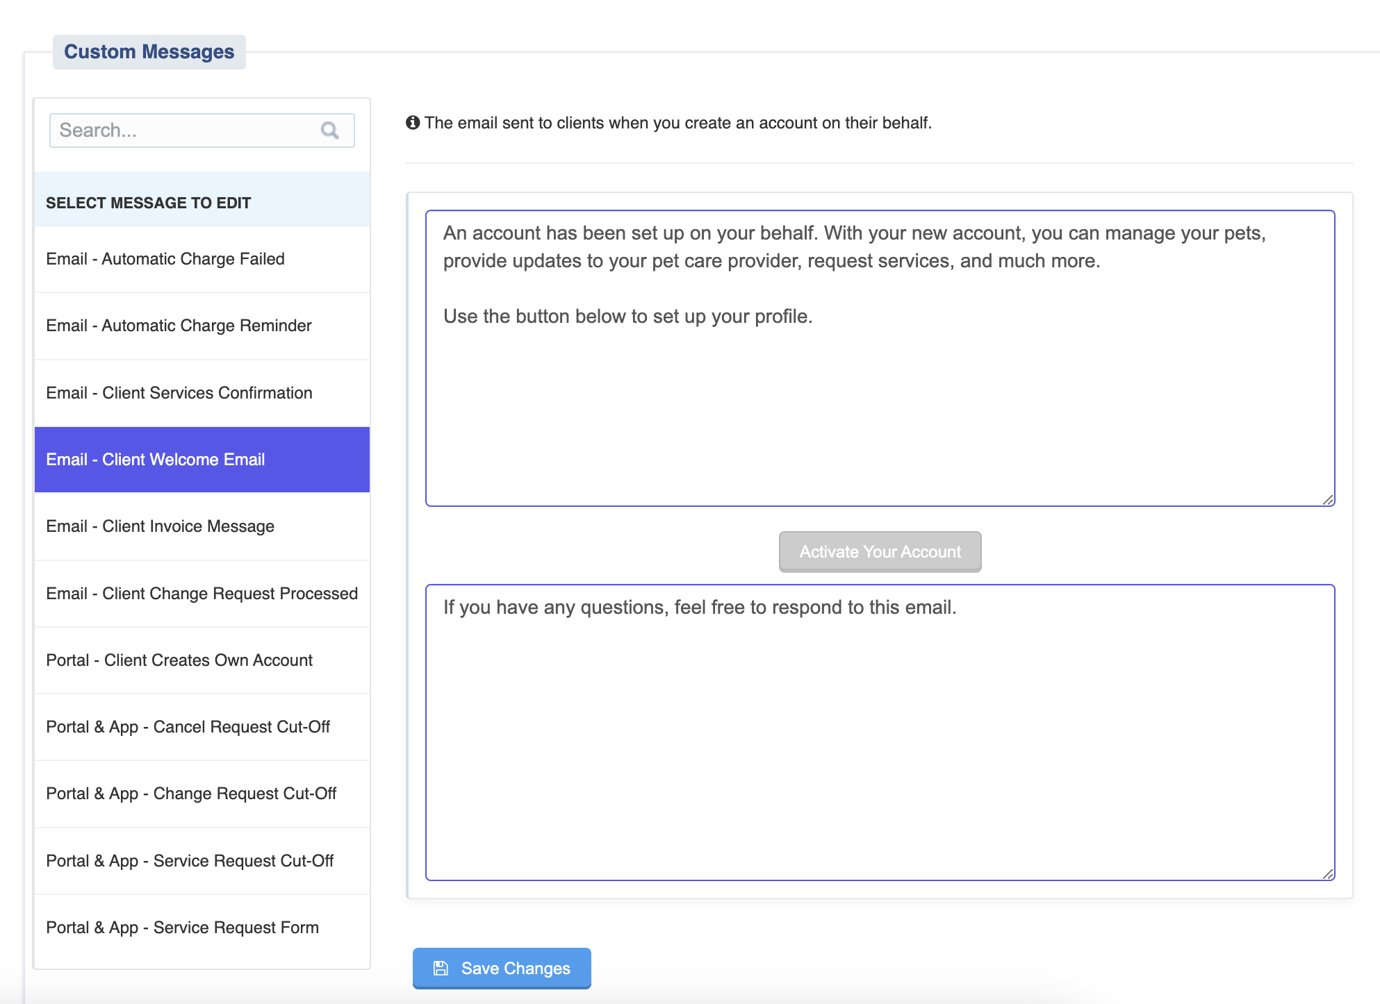This screenshot has height=1004, width=1380.
Task: Click the Save Changes button
Action: (x=502, y=968)
